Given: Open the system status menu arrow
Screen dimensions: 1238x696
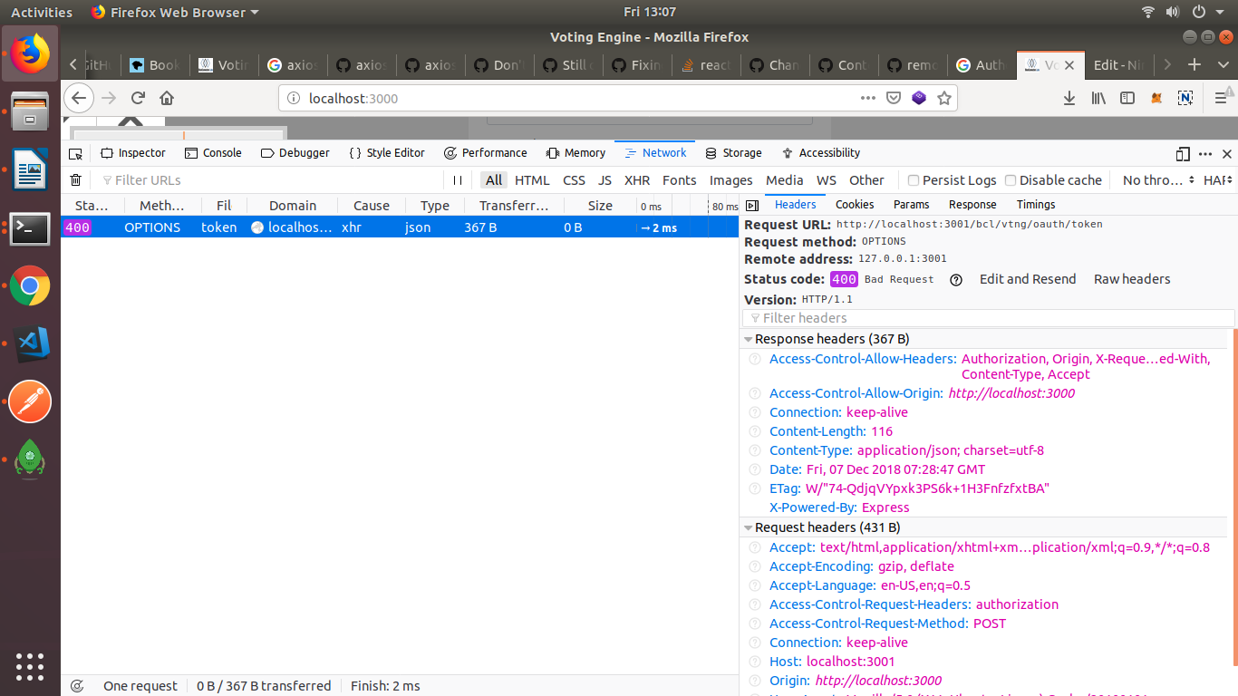Looking at the screenshot, I should coord(1221,13).
